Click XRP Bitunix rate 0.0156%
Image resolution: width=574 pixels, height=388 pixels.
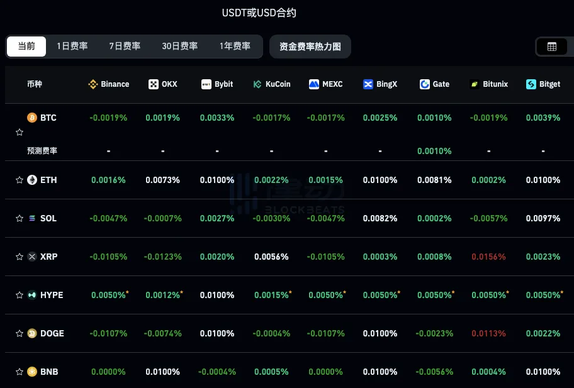tap(488, 257)
